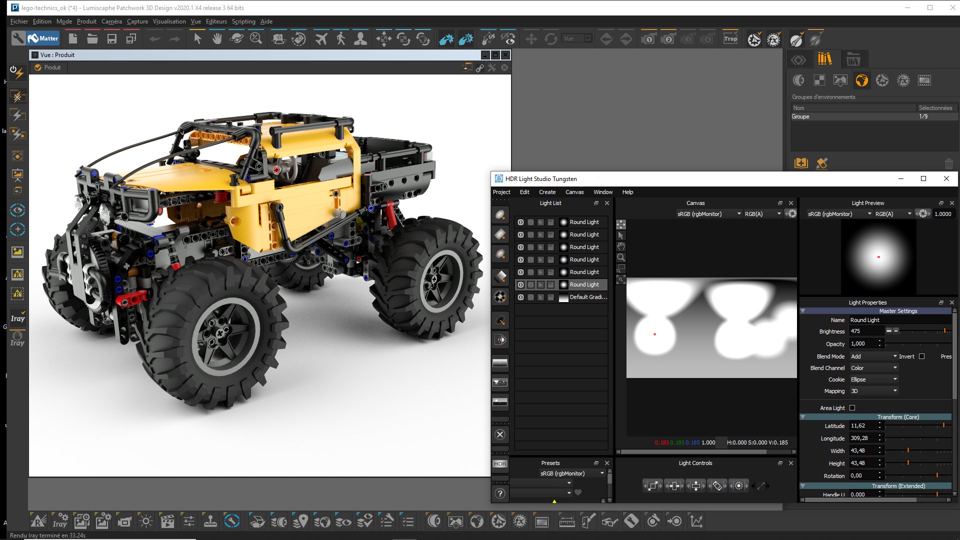The image size is (960, 540).
Task: Select zoom magnifier tool in Canvas toolbar
Action: coord(621,257)
